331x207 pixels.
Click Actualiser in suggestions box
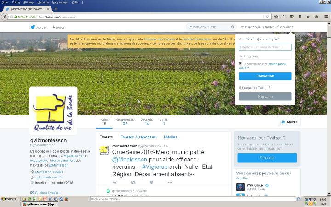tap(242, 178)
